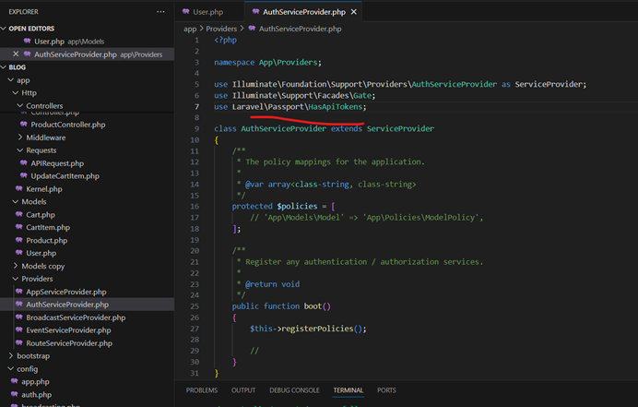Open ProductController.php in the file tree

pyautogui.click(x=68, y=125)
